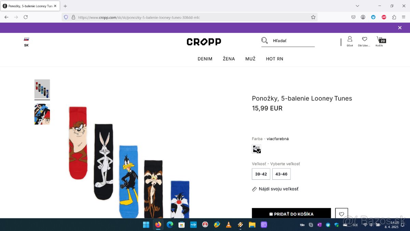Open the favorites heart in header
The image size is (410, 231).
[365, 39]
